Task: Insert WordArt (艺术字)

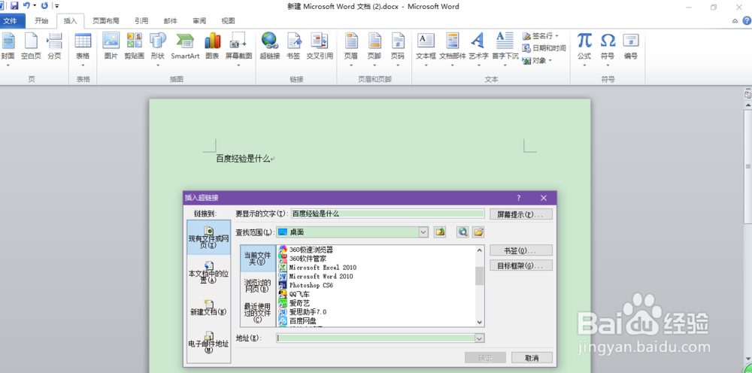Action: [x=478, y=49]
